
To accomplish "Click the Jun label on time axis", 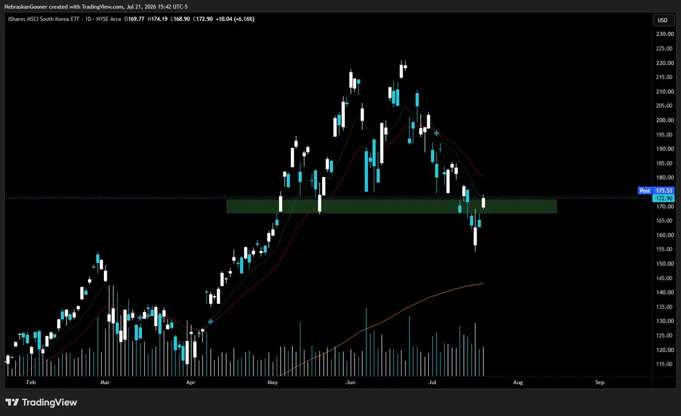I will [x=350, y=382].
